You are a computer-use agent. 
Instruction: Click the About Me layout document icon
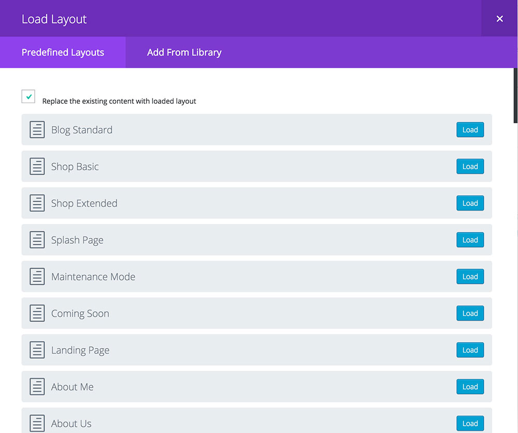click(x=37, y=387)
